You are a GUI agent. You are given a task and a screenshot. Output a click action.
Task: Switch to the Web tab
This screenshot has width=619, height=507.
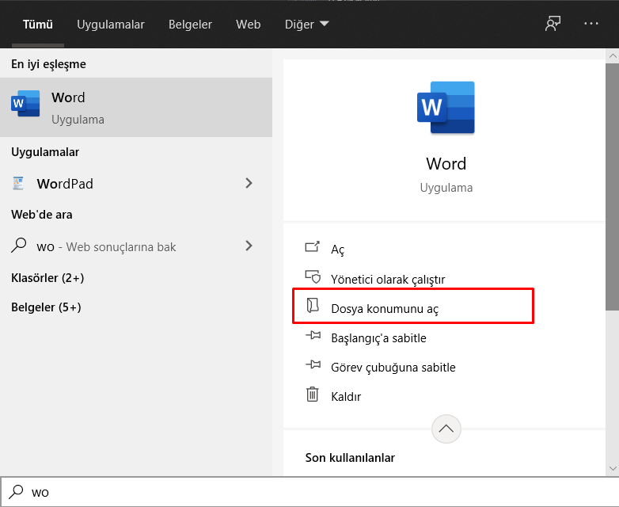point(248,25)
